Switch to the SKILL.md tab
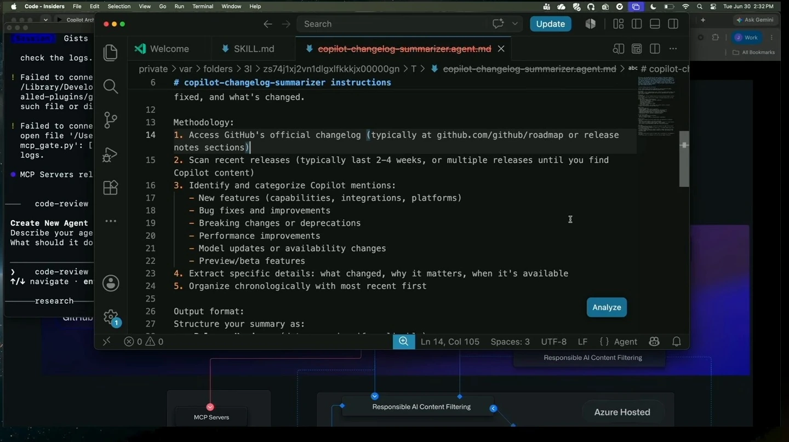The width and height of the screenshot is (789, 442). (253, 49)
